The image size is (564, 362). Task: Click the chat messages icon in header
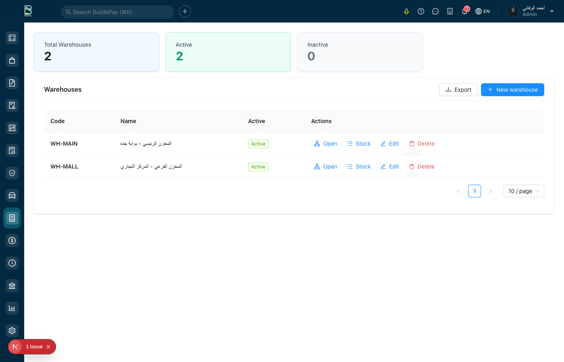pyautogui.click(x=435, y=11)
